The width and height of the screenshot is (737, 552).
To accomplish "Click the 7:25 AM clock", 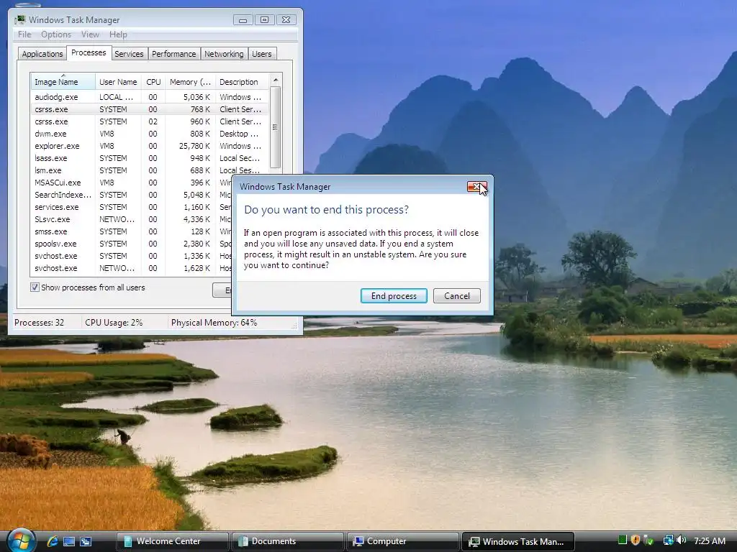I will [709, 540].
